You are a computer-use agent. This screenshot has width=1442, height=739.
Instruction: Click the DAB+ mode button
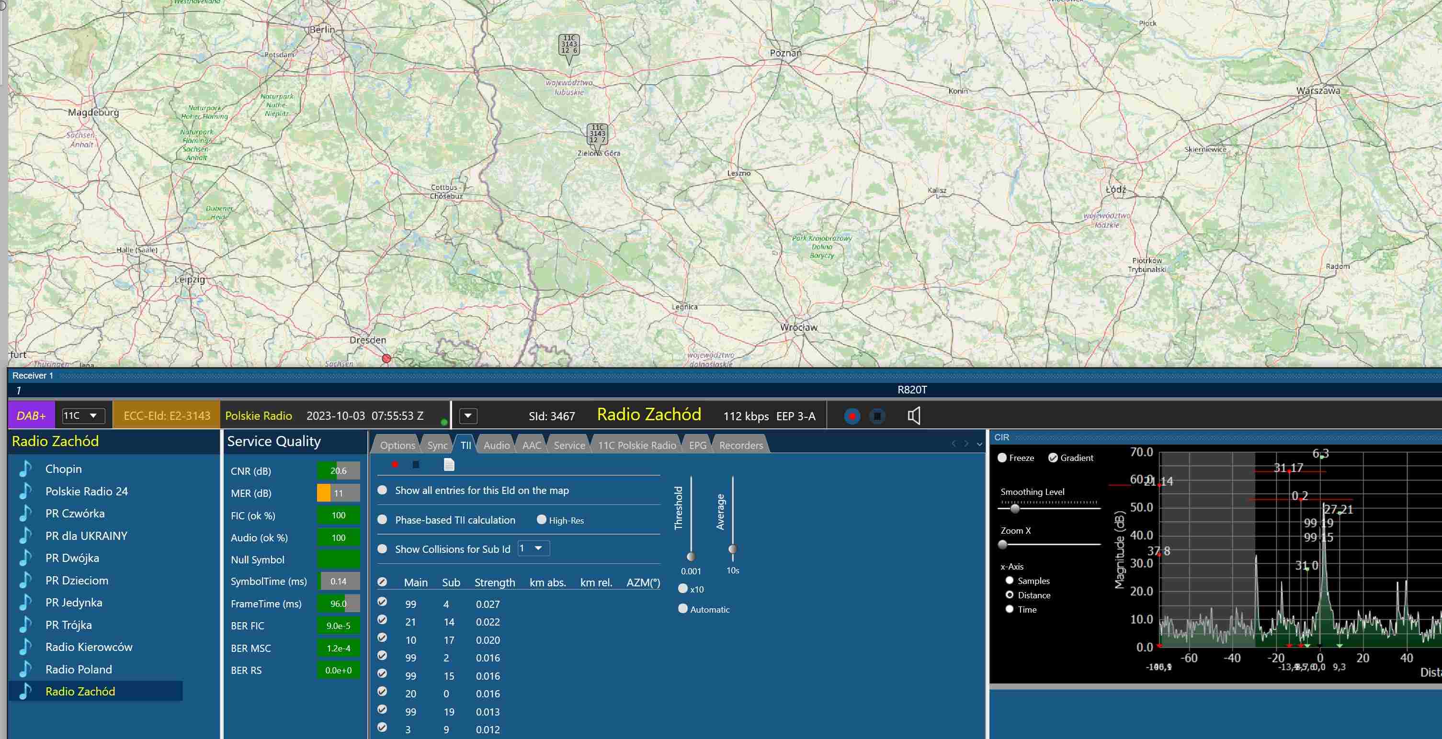point(31,415)
